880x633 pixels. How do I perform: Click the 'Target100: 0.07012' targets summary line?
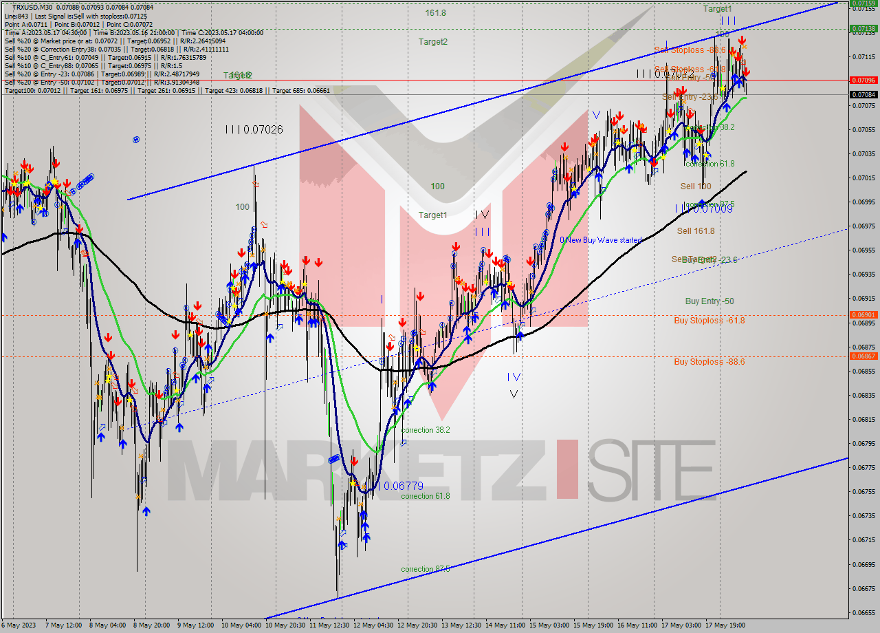(167, 91)
